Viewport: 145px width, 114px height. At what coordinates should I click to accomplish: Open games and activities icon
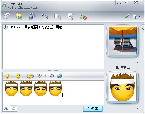click(x=71, y=16)
